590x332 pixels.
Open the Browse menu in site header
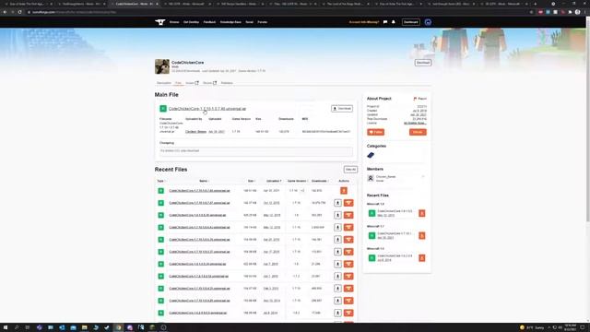pyautogui.click(x=174, y=22)
